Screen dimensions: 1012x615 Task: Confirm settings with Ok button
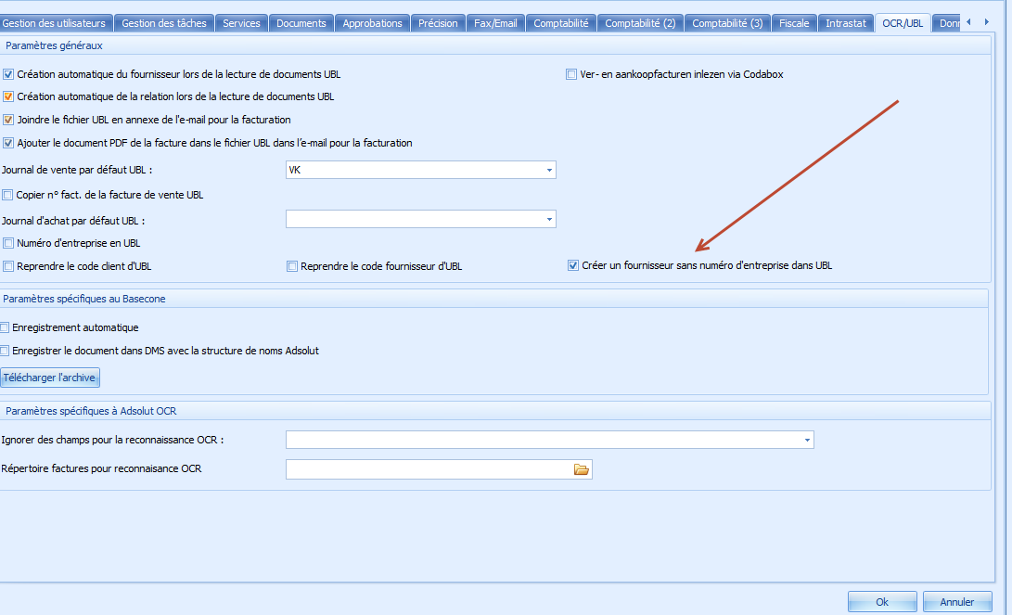pos(882,602)
